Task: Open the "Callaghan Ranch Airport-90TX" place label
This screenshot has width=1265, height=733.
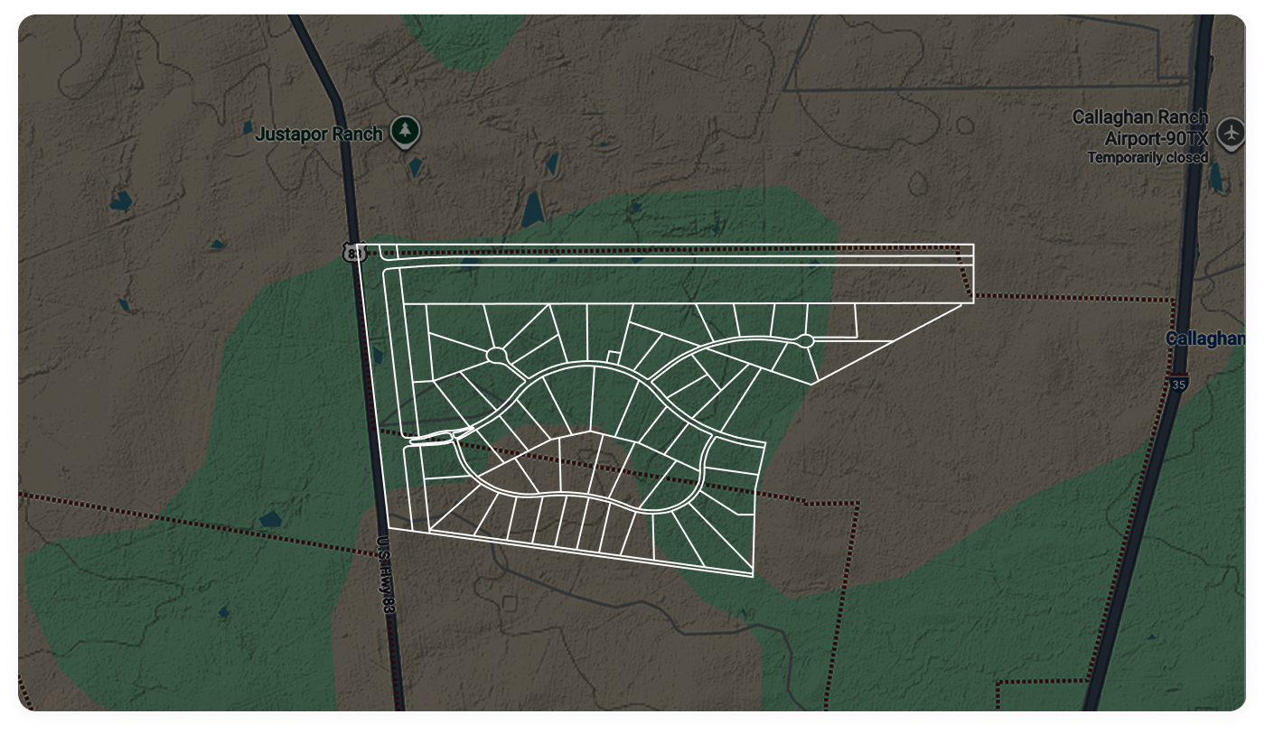Action: pos(1140,128)
